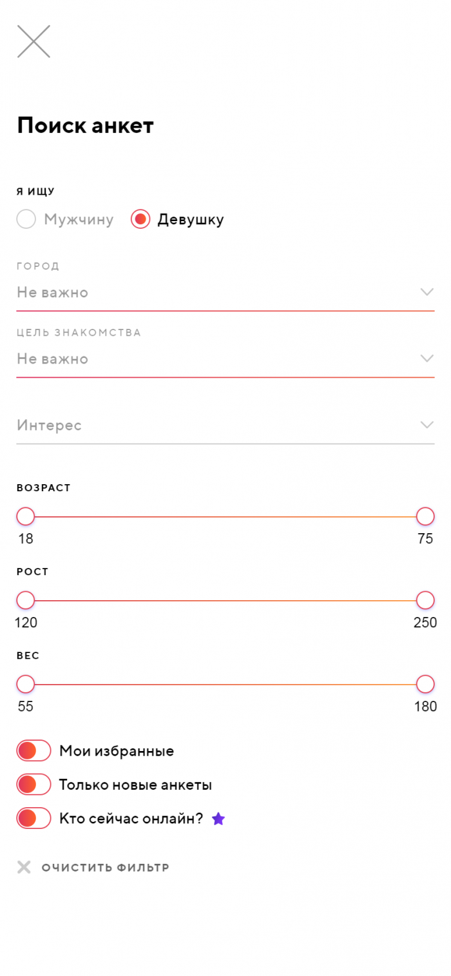The width and height of the screenshot is (451, 976).
Task: Click the Возраст maximum slider handle at 75
Action: pyautogui.click(x=425, y=516)
